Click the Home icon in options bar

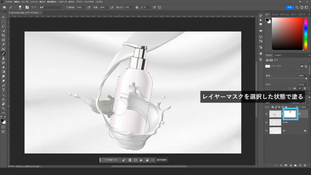click(4, 7)
